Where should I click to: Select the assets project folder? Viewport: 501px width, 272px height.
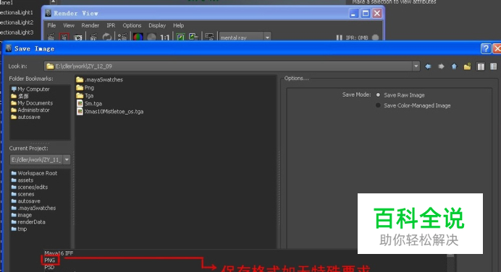(x=22, y=180)
